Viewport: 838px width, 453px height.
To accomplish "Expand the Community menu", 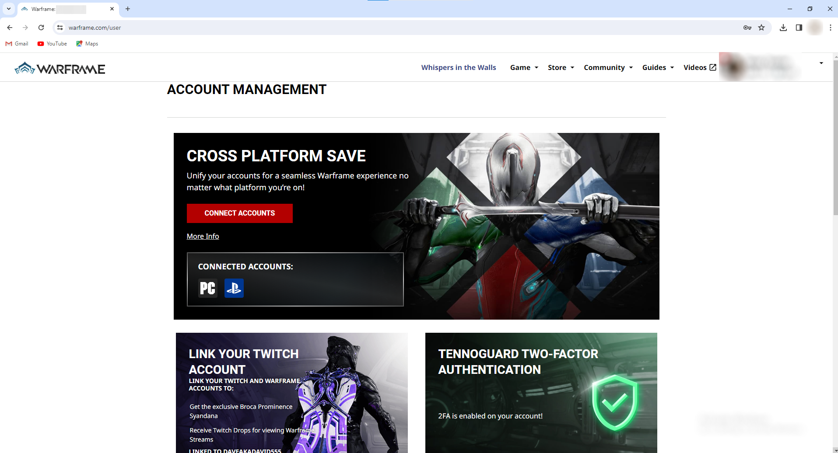I will pyautogui.click(x=608, y=67).
